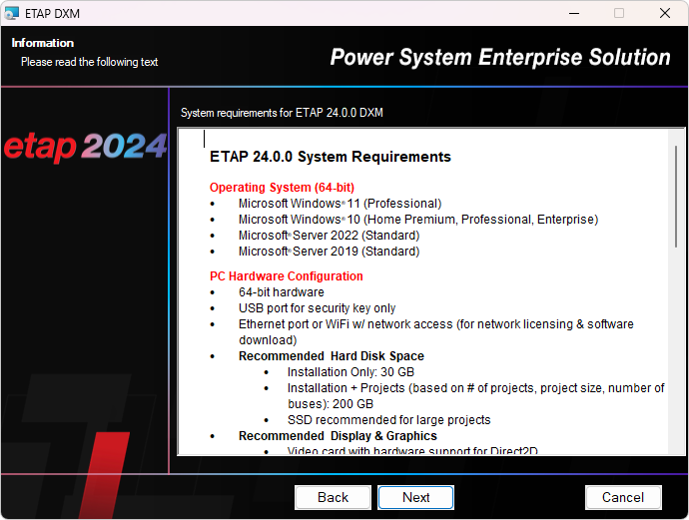The width and height of the screenshot is (689, 520).
Task: Click the 'Information' header label
Action: tap(43, 43)
